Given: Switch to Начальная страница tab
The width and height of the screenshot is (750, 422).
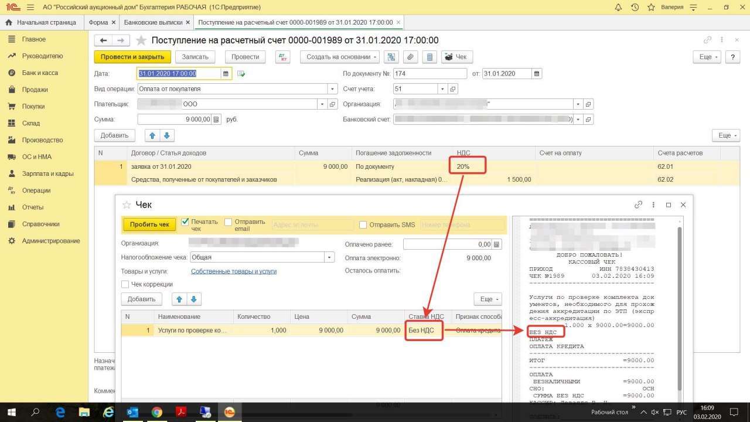Looking at the screenshot, I should (x=41, y=22).
